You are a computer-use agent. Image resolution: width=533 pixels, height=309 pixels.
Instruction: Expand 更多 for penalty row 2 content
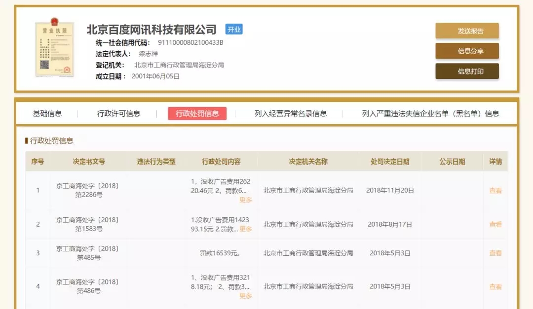(246, 229)
